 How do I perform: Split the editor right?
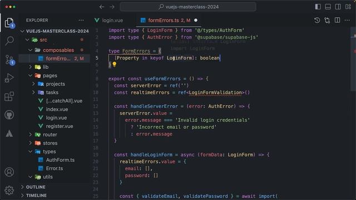coord(338,20)
